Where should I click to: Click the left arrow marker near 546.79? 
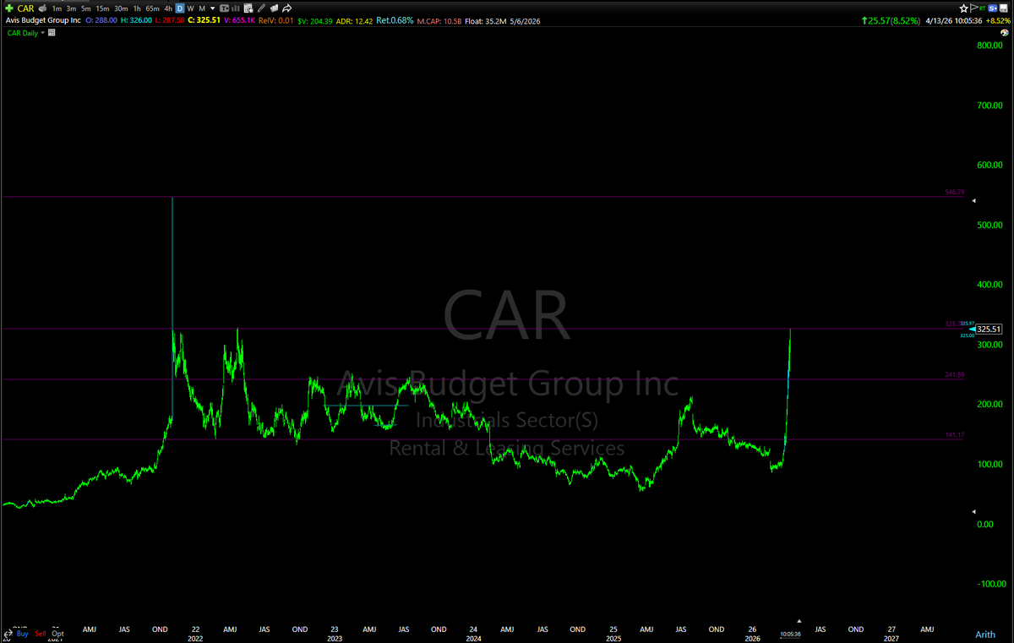click(x=973, y=201)
